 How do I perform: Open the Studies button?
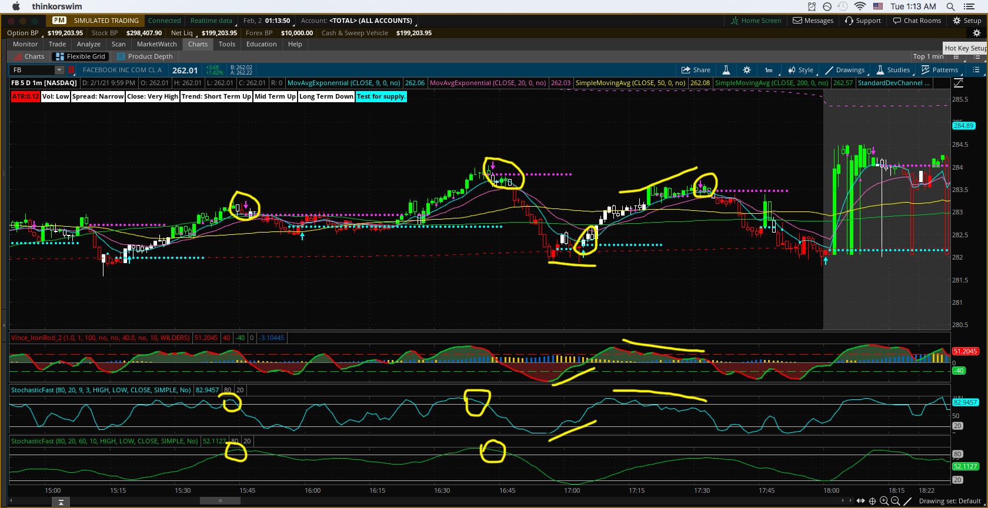893,70
